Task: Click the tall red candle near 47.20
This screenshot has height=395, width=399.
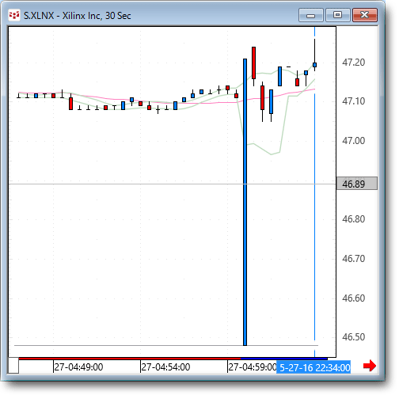Action: tap(253, 63)
